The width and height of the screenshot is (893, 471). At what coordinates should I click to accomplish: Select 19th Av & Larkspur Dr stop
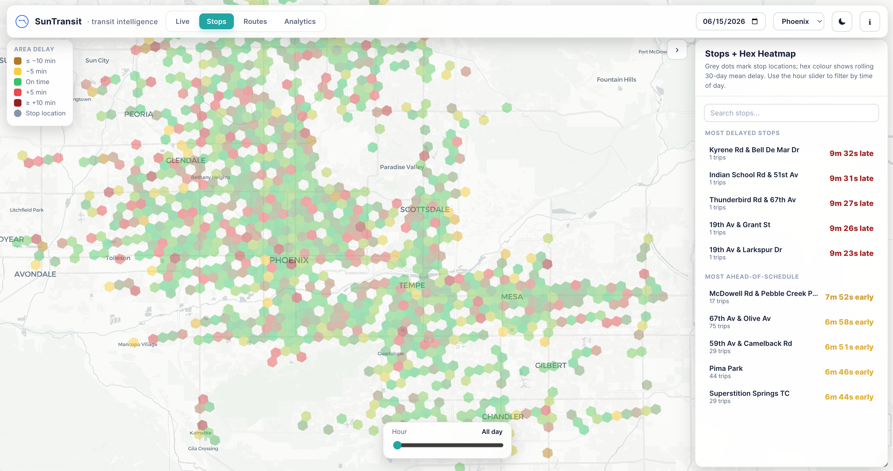click(x=791, y=253)
